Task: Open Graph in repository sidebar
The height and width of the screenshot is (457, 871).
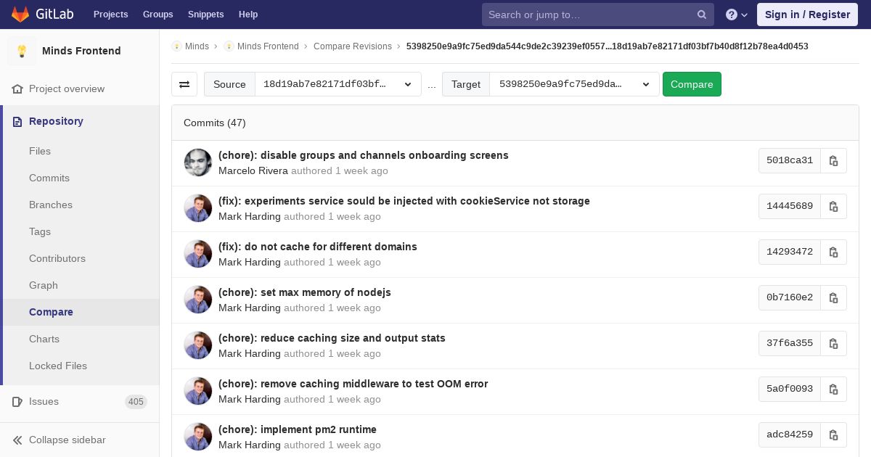Action: (x=44, y=285)
